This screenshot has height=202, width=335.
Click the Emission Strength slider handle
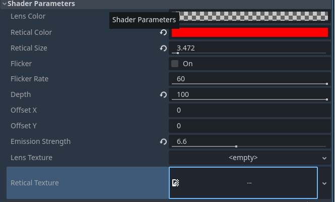click(x=236, y=146)
